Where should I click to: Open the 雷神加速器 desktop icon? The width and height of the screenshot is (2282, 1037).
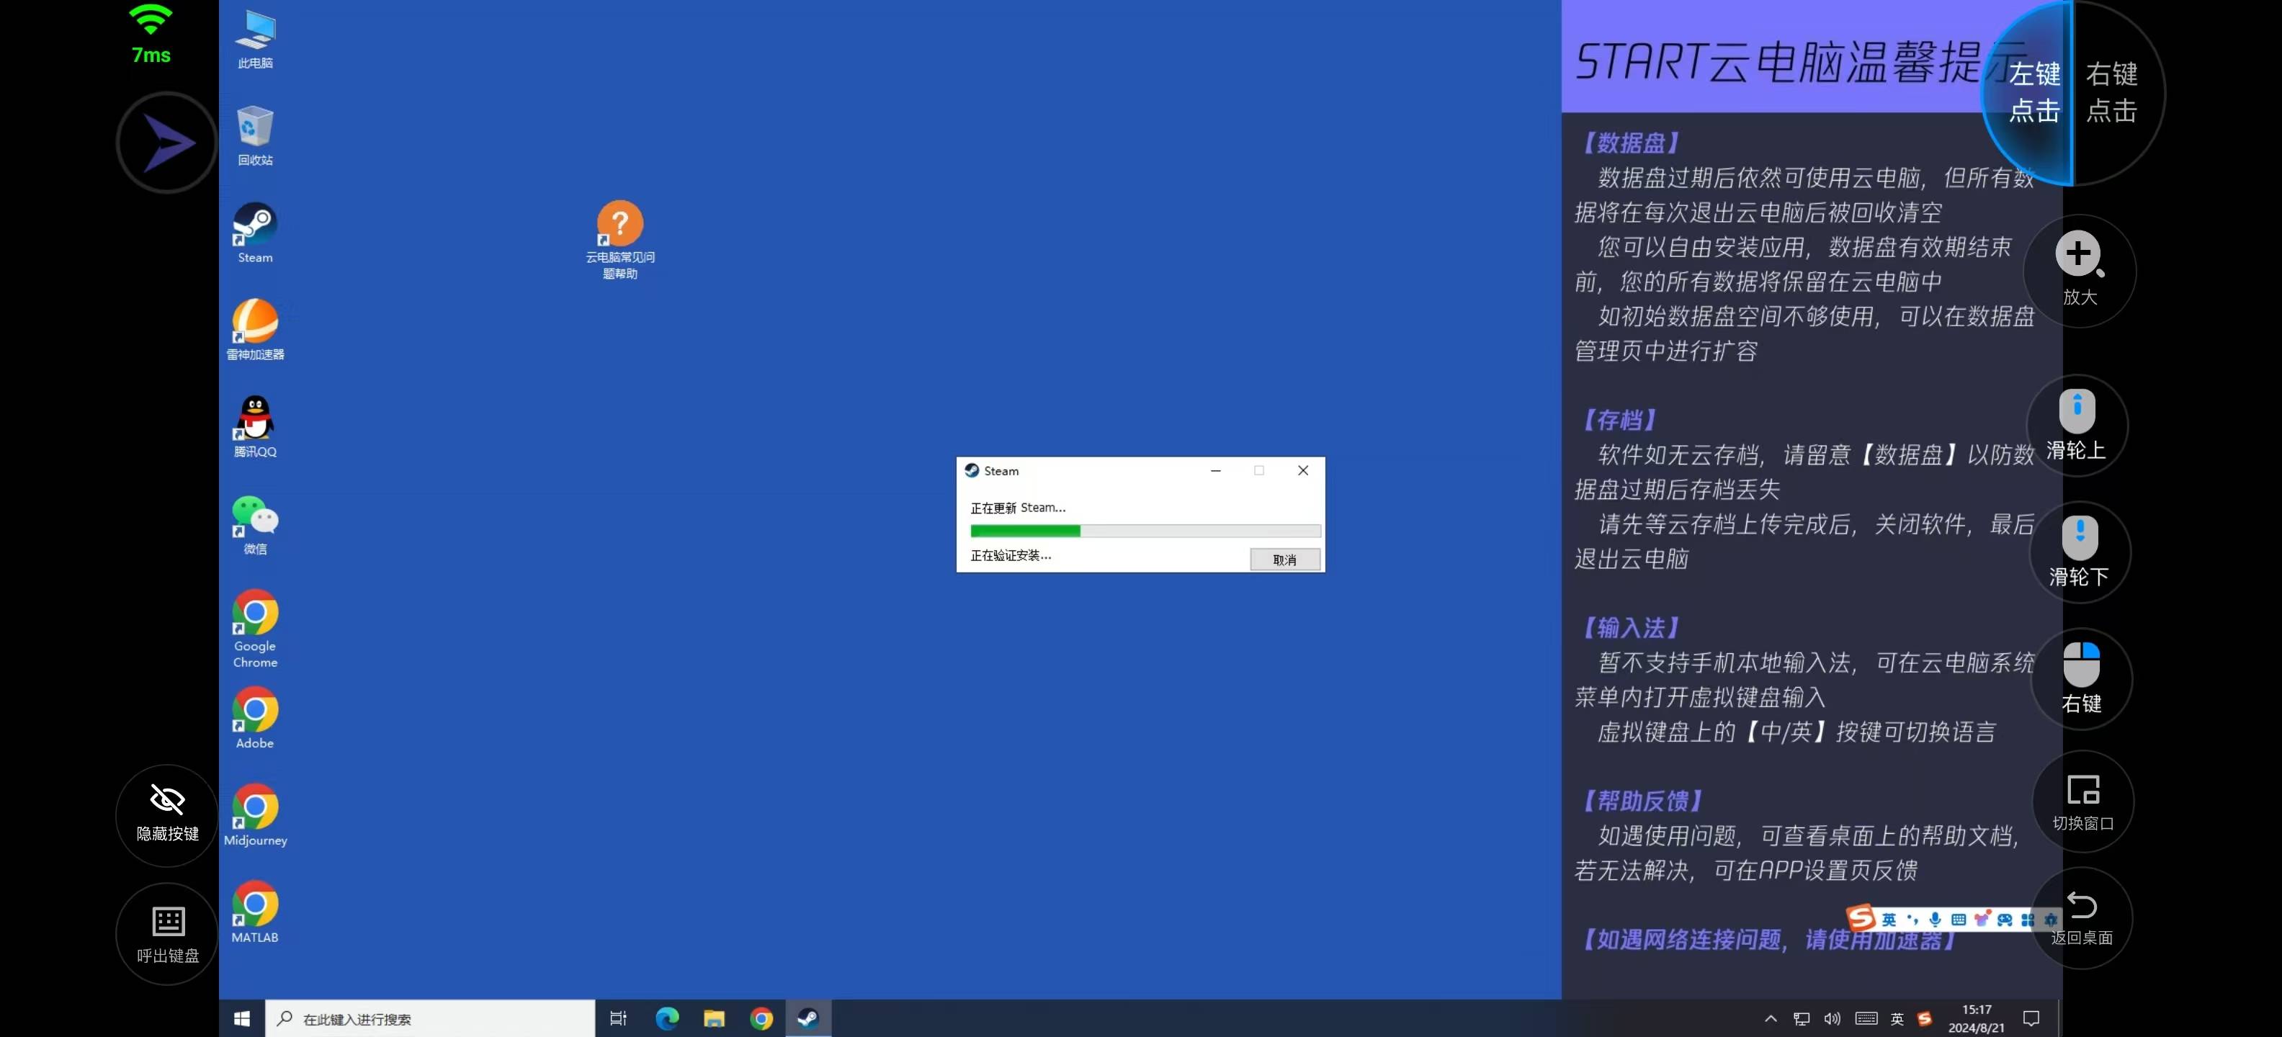(255, 323)
